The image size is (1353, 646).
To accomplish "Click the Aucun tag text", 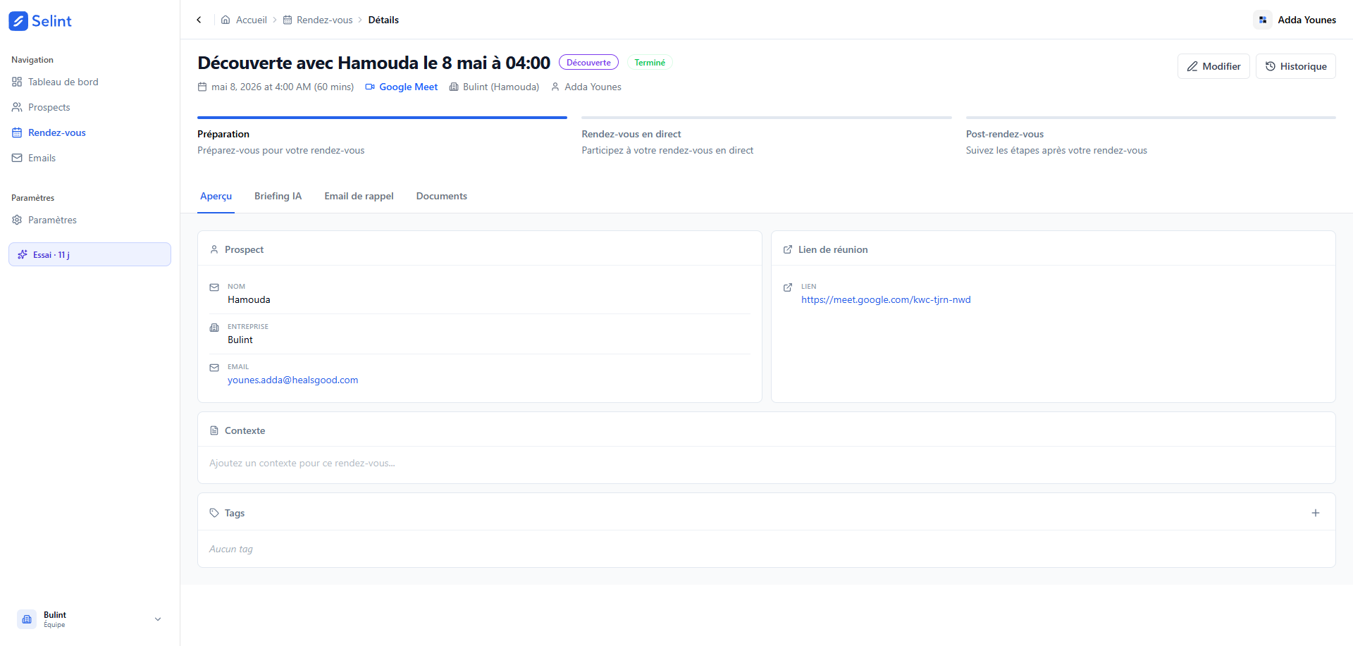I will point(231,549).
